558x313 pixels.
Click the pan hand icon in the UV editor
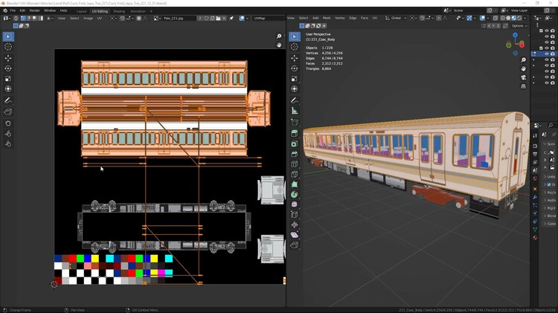(279, 45)
